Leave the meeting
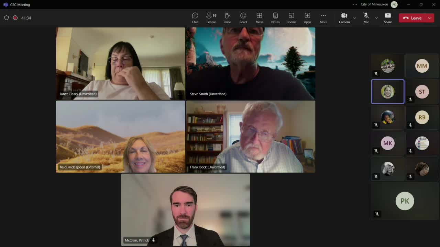 click(412, 18)
